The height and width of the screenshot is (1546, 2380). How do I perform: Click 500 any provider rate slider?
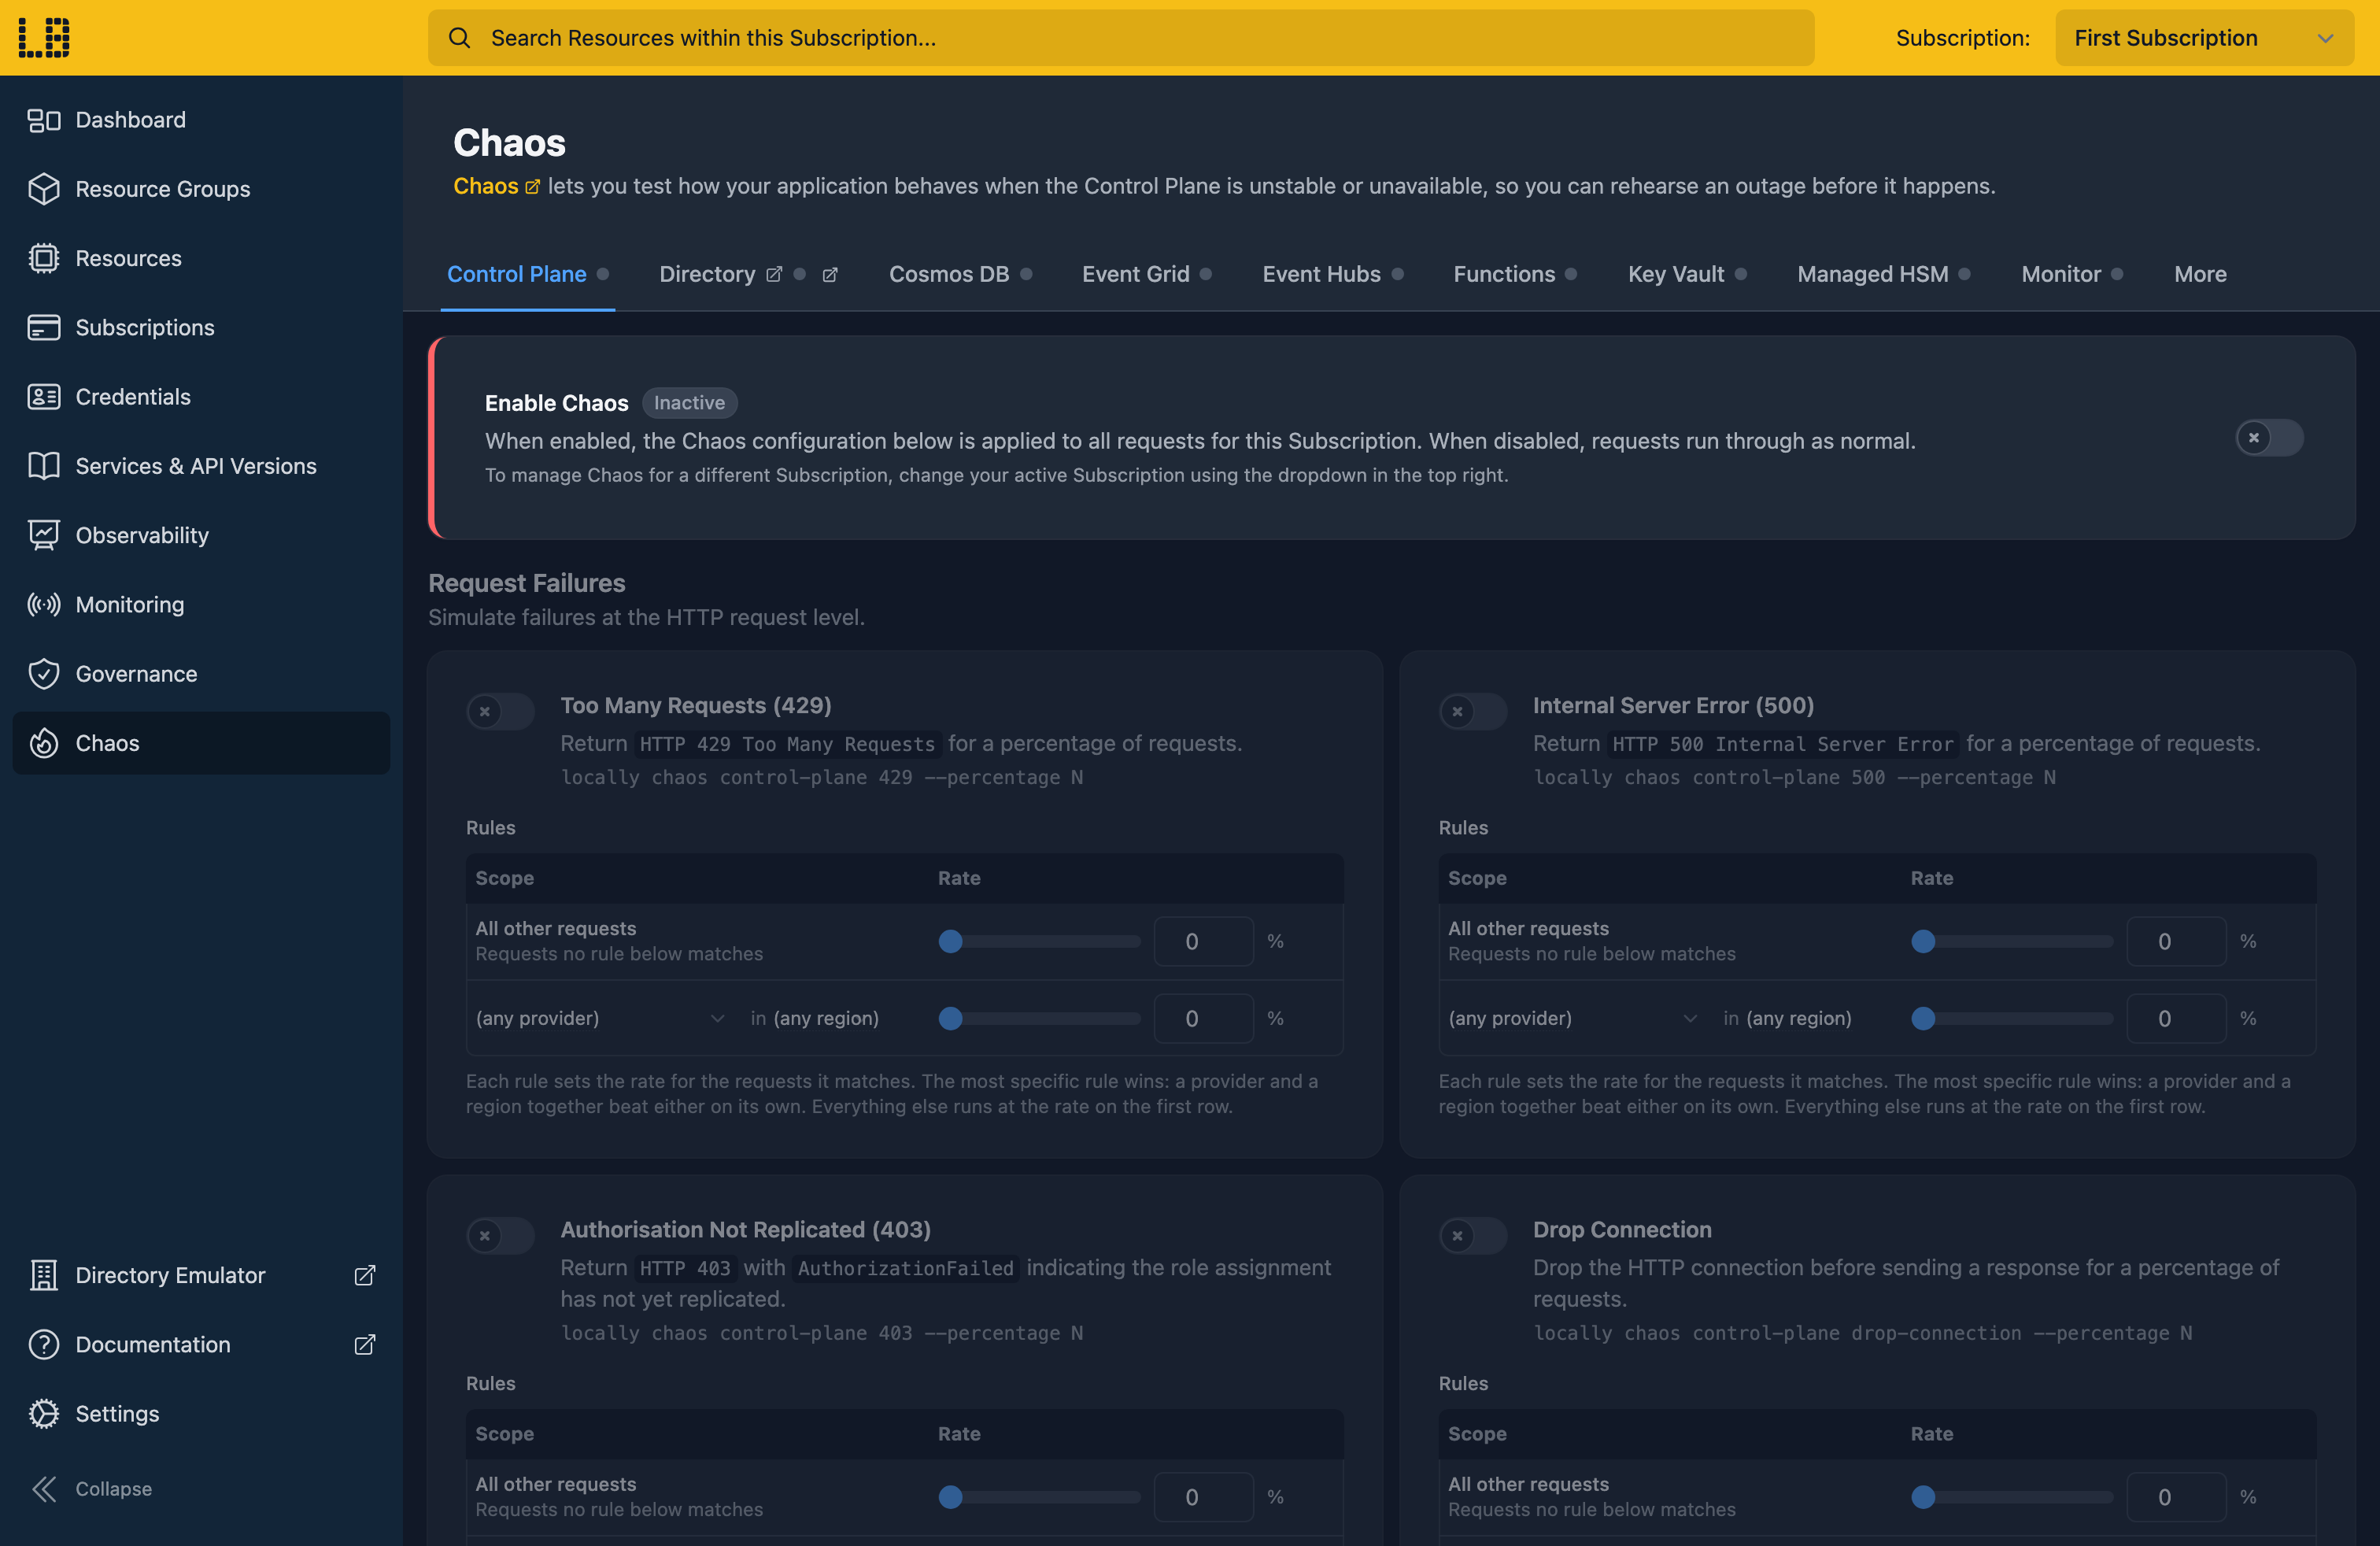point(2011,1018)
